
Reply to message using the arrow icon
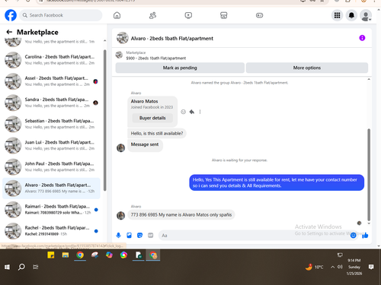[x=192, y=112]
